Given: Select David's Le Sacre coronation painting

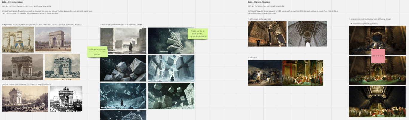Looking at the screenshot, I should tap(303, 73).
